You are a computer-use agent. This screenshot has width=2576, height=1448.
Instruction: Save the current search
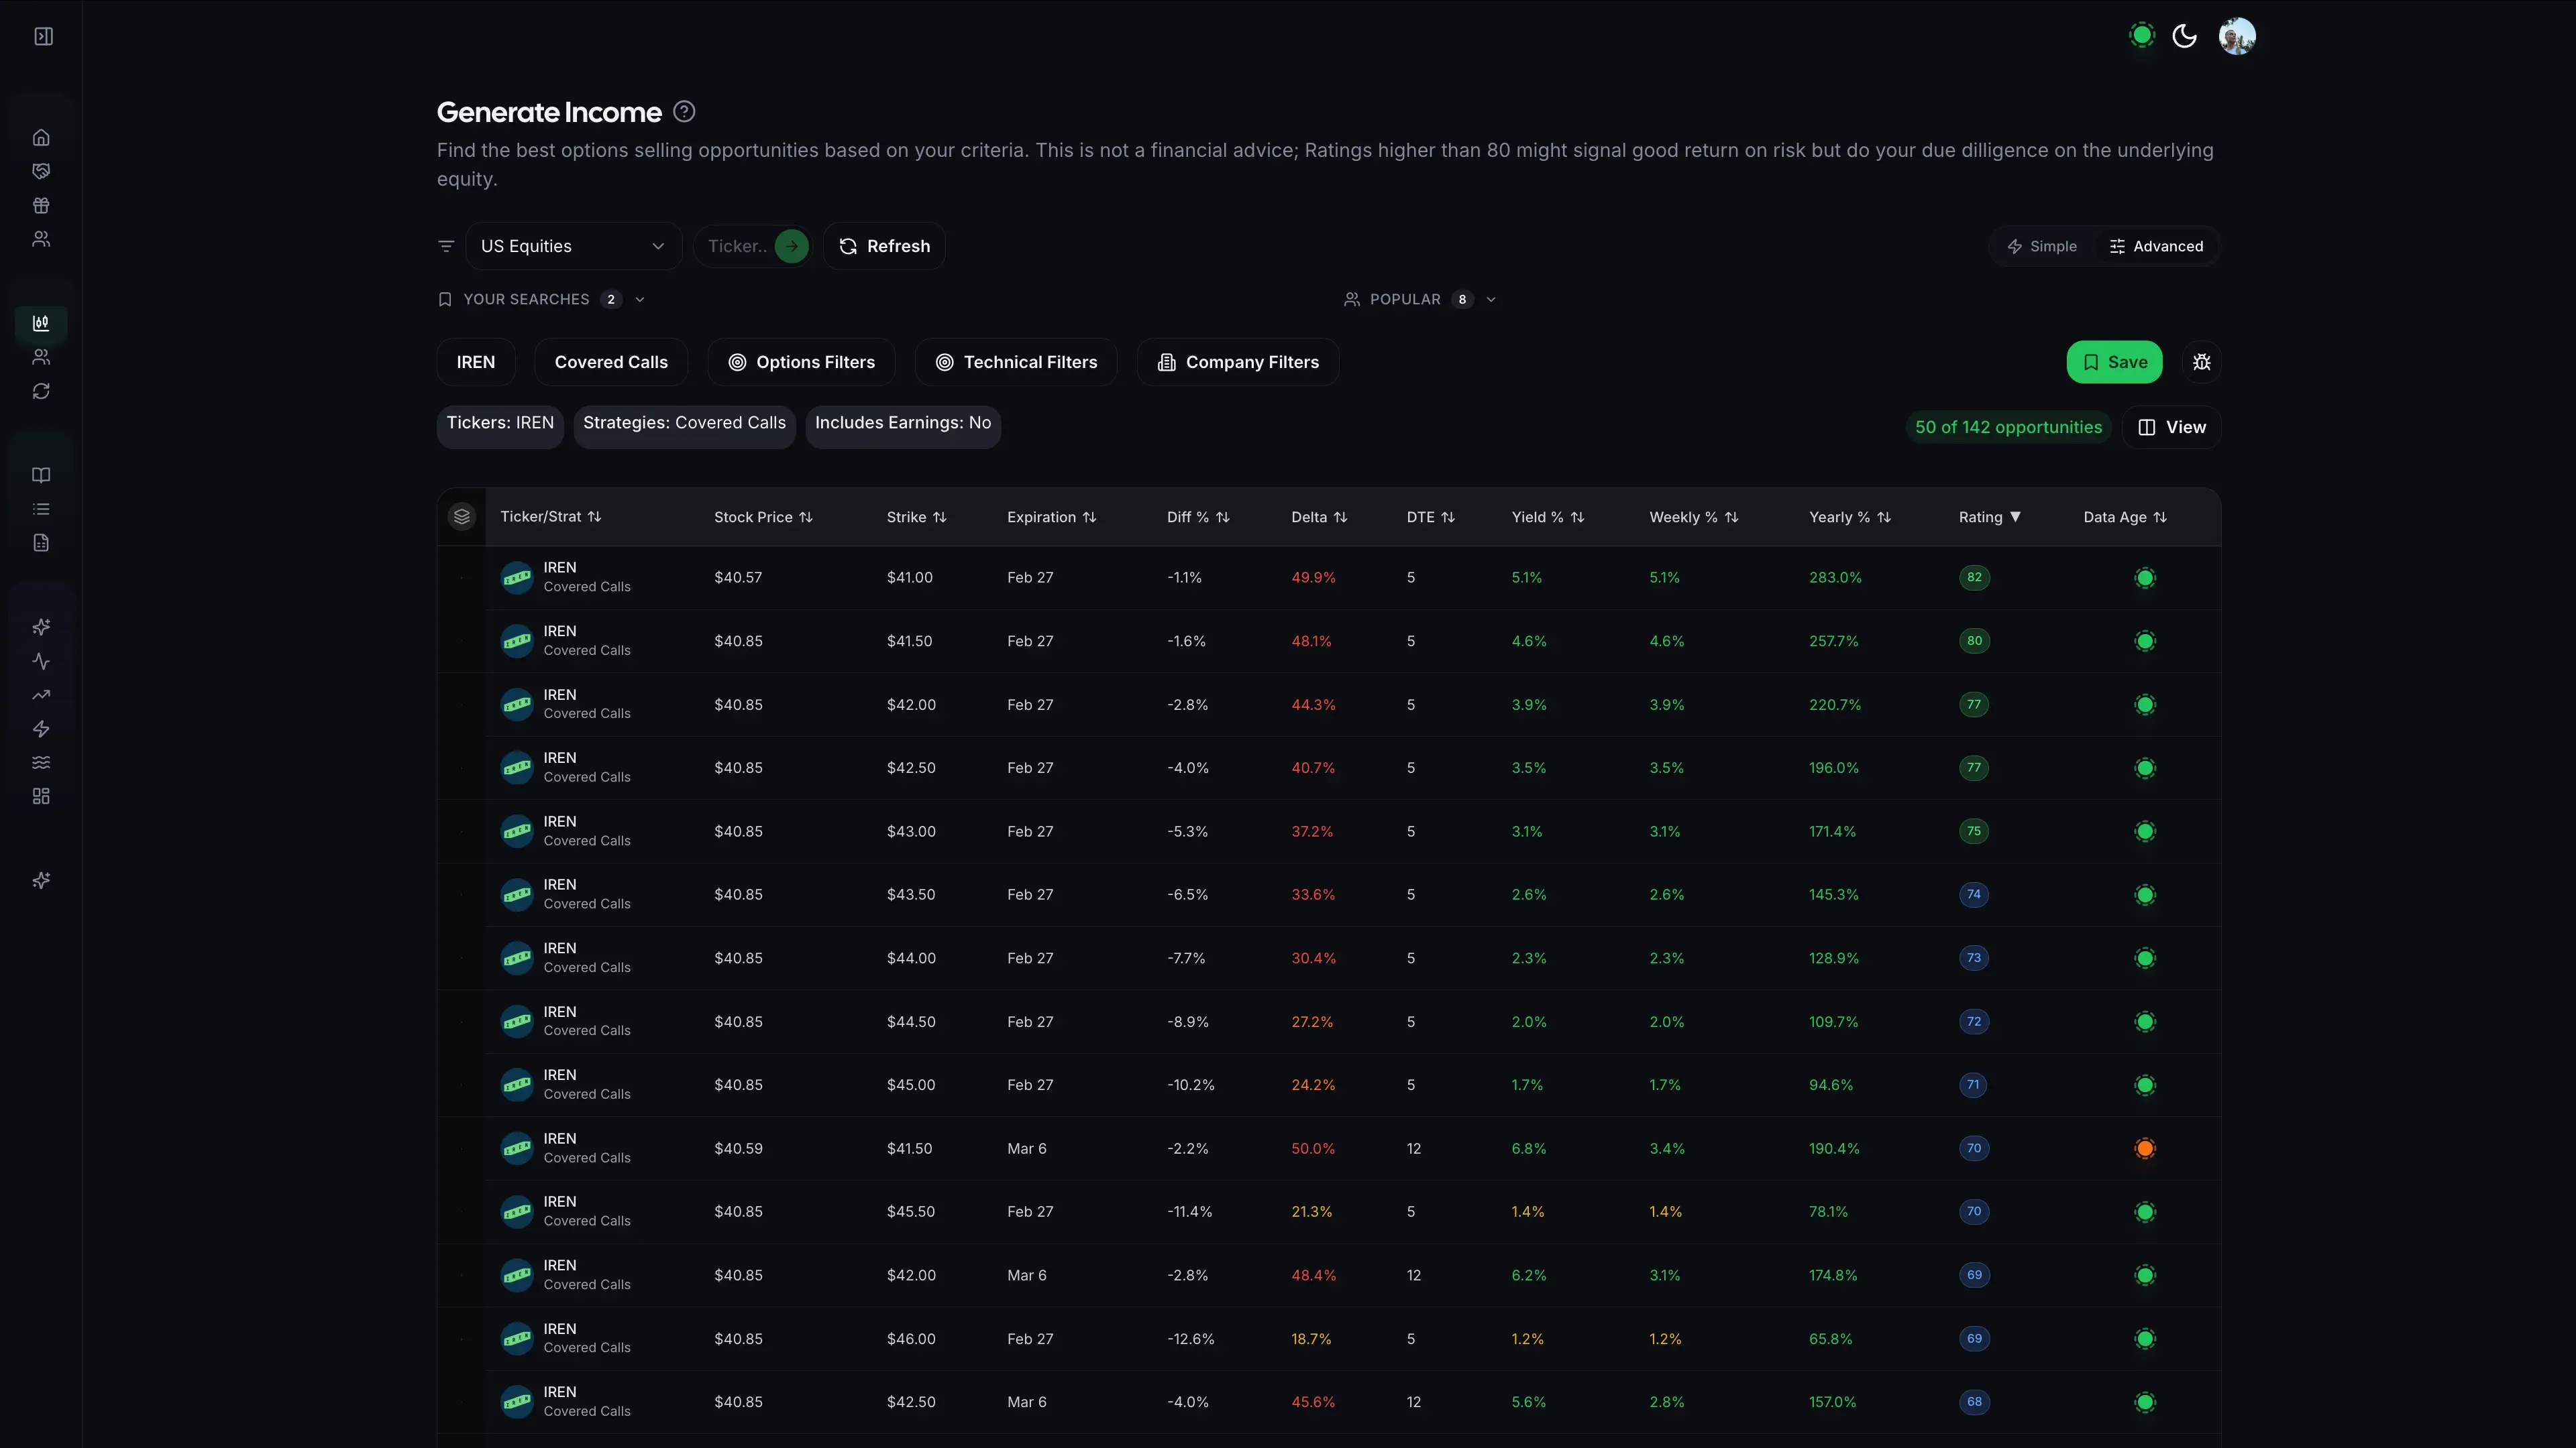point(2114,363)
